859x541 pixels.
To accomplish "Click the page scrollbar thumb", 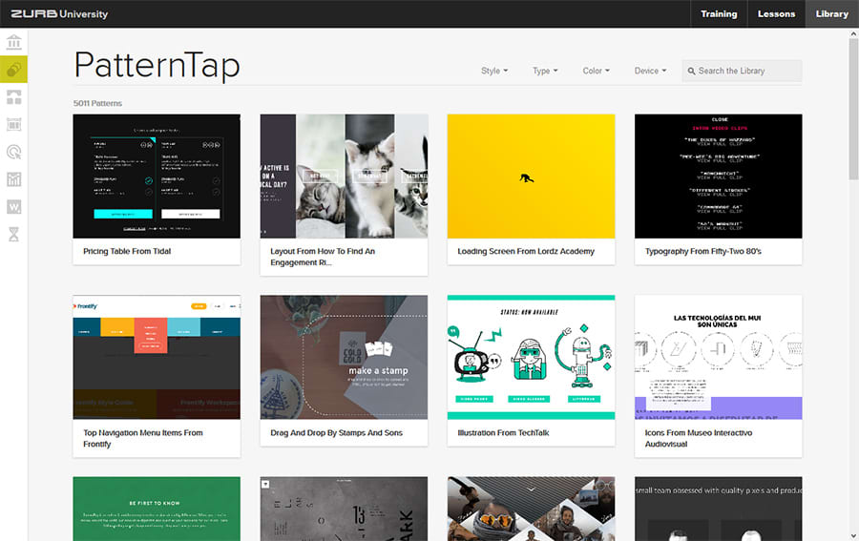I will 853,109.
